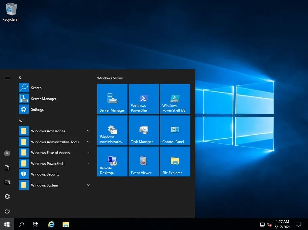Open the Windows System folder entry
Screen dimensions: 308x230
point(54,185)
